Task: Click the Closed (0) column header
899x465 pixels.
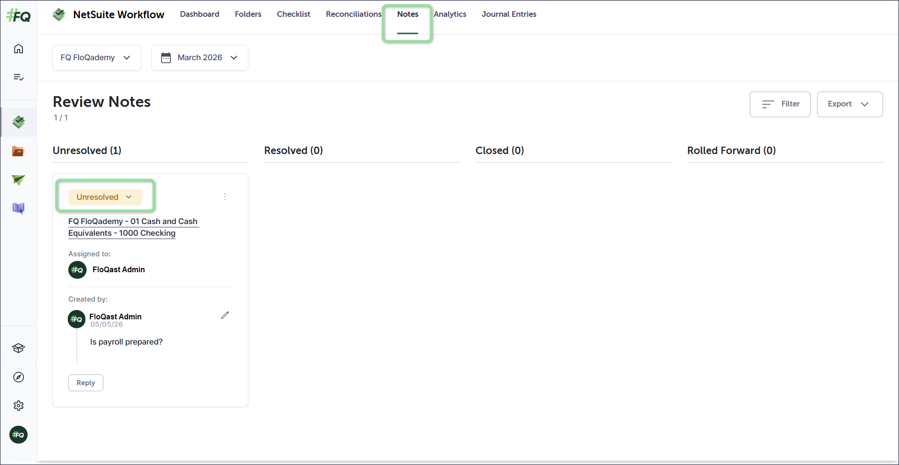Action: coord(500,151)
